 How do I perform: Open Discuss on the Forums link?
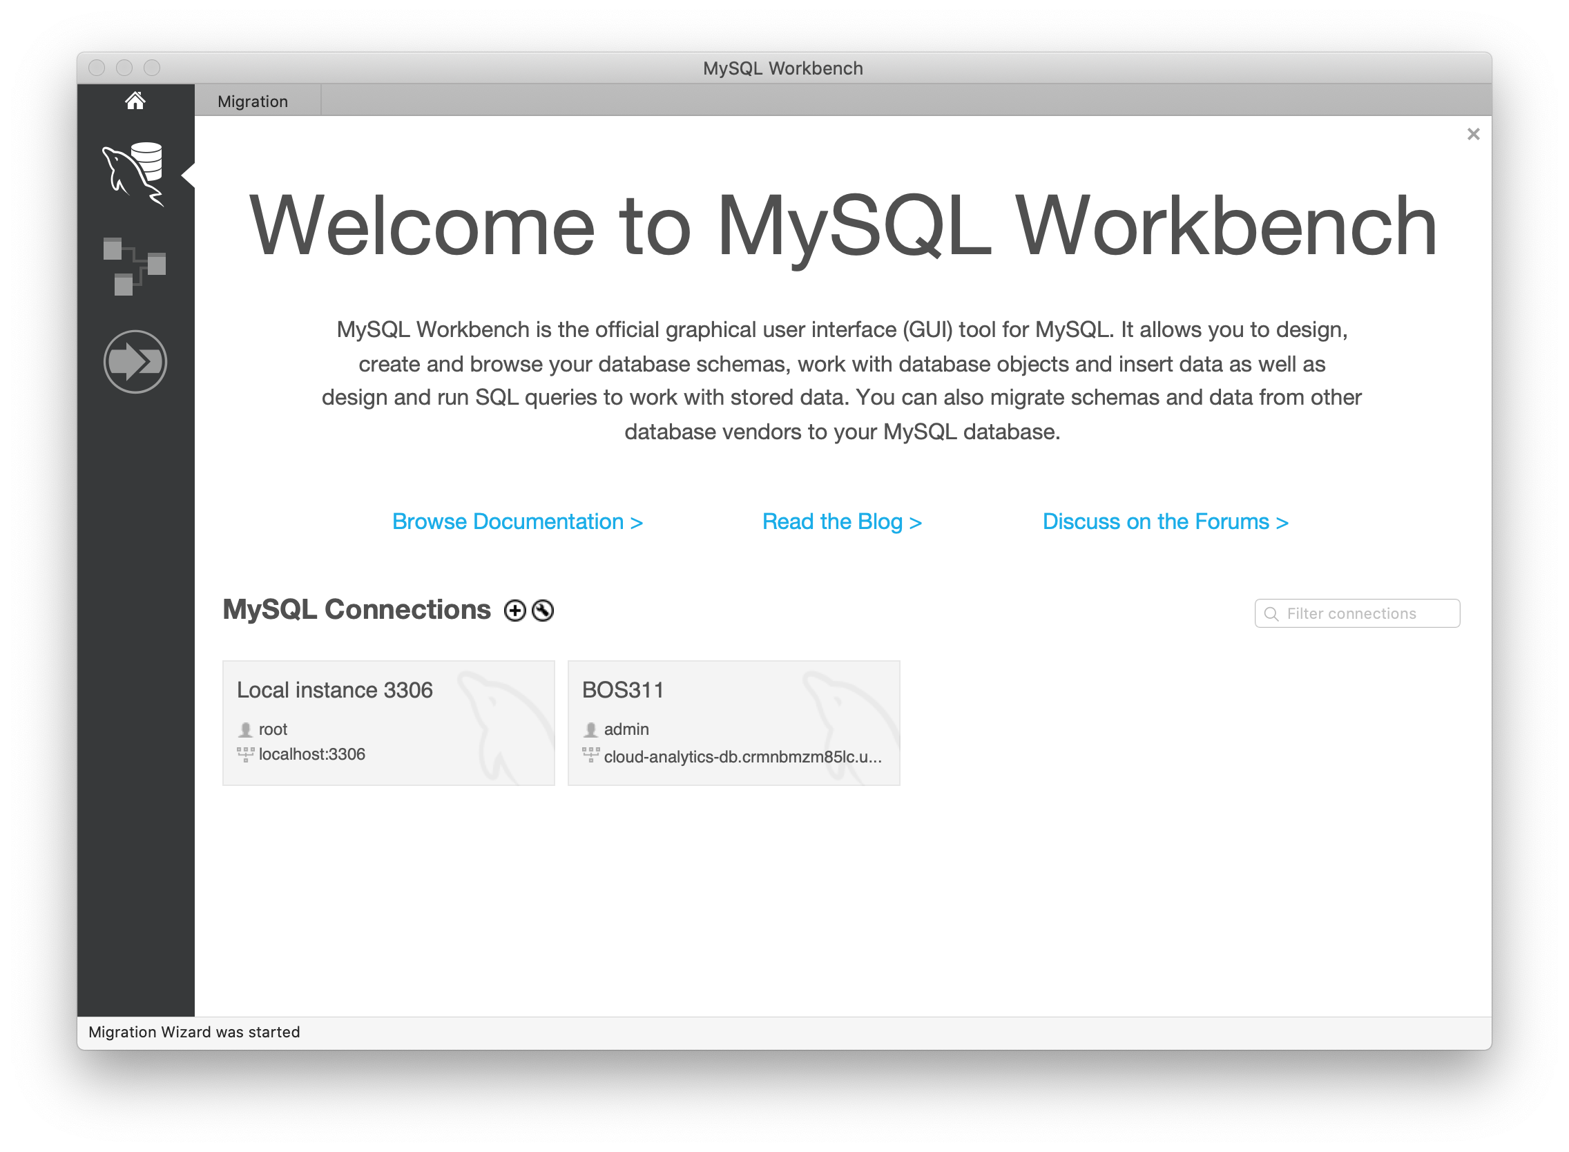point(1164,521)
